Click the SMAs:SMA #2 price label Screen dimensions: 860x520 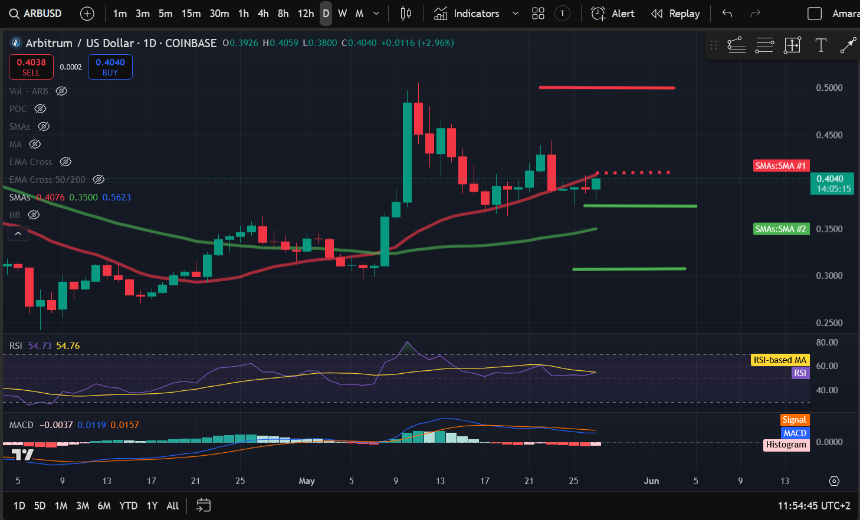(x=780, y=229)
